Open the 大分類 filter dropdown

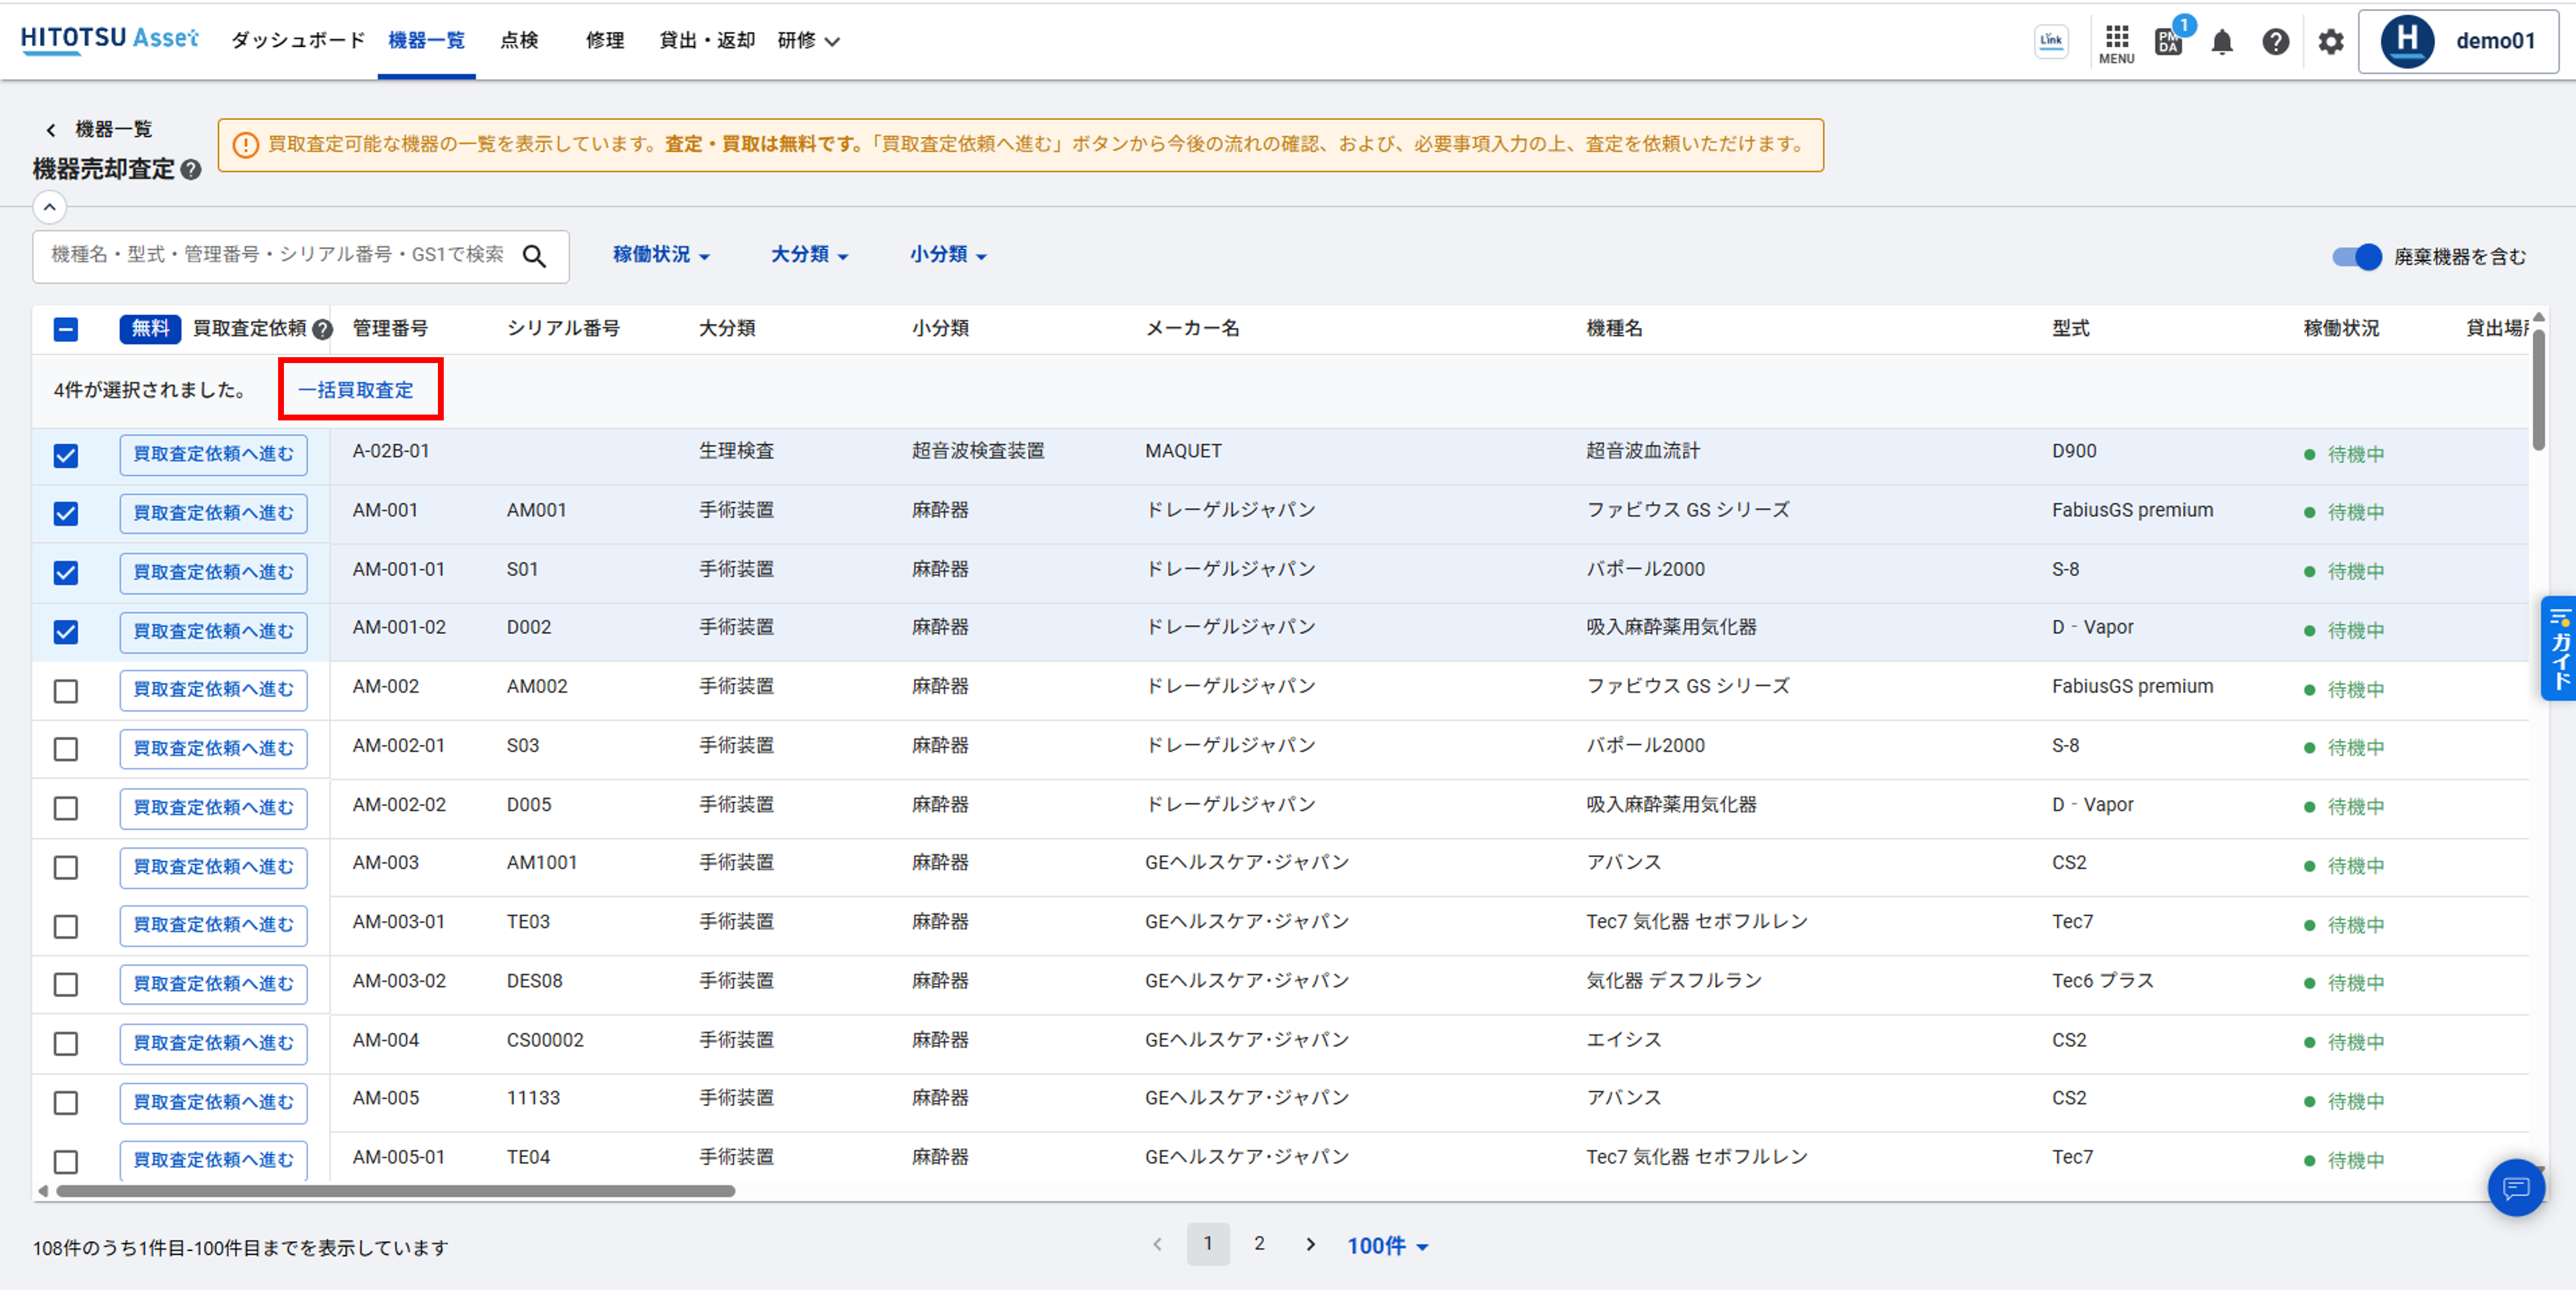(x=809, y=255)
